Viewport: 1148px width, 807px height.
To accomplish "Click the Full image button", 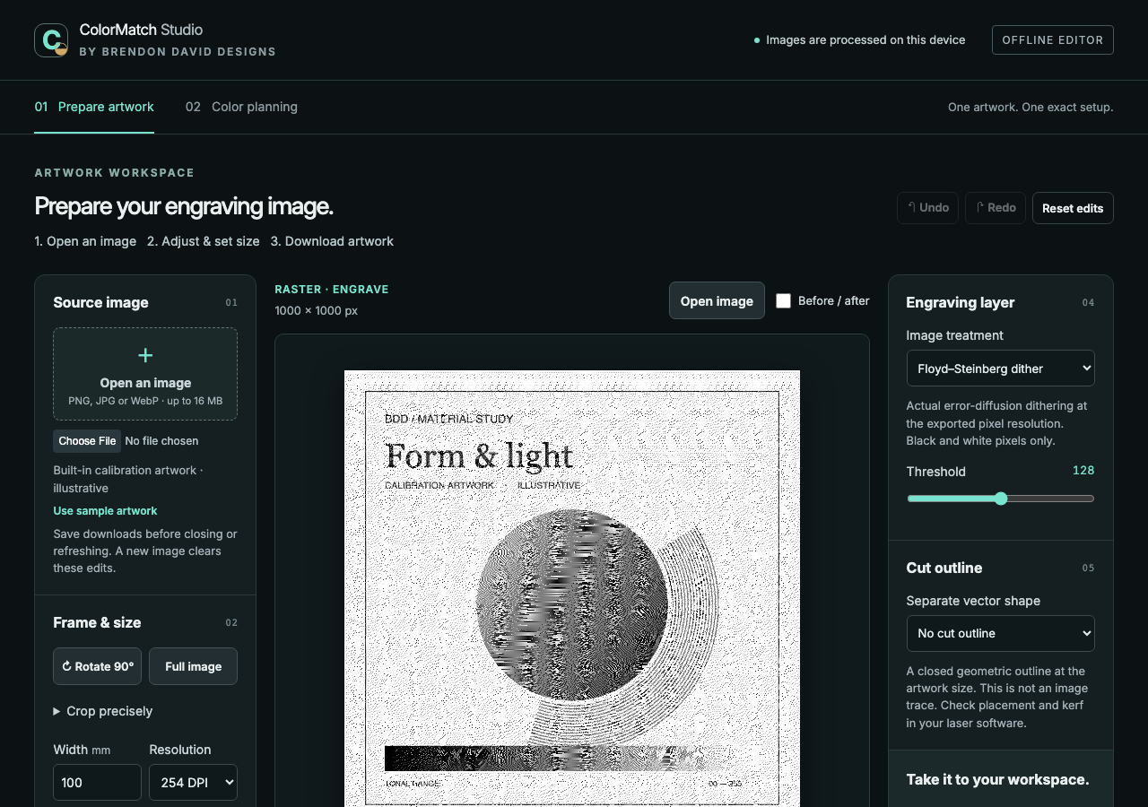I will pyautogui.click(x=193, y=666).
